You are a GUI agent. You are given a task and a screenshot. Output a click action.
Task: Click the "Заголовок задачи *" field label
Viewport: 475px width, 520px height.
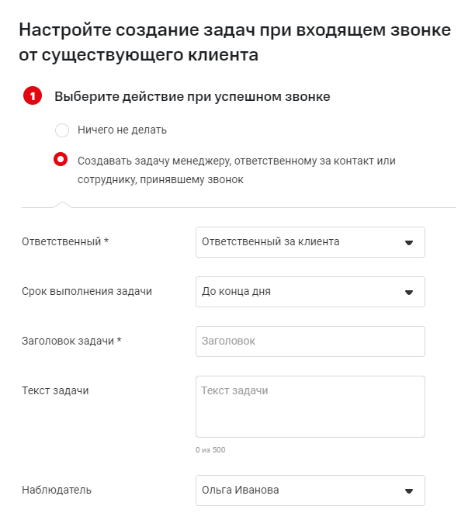coord(71,341)
